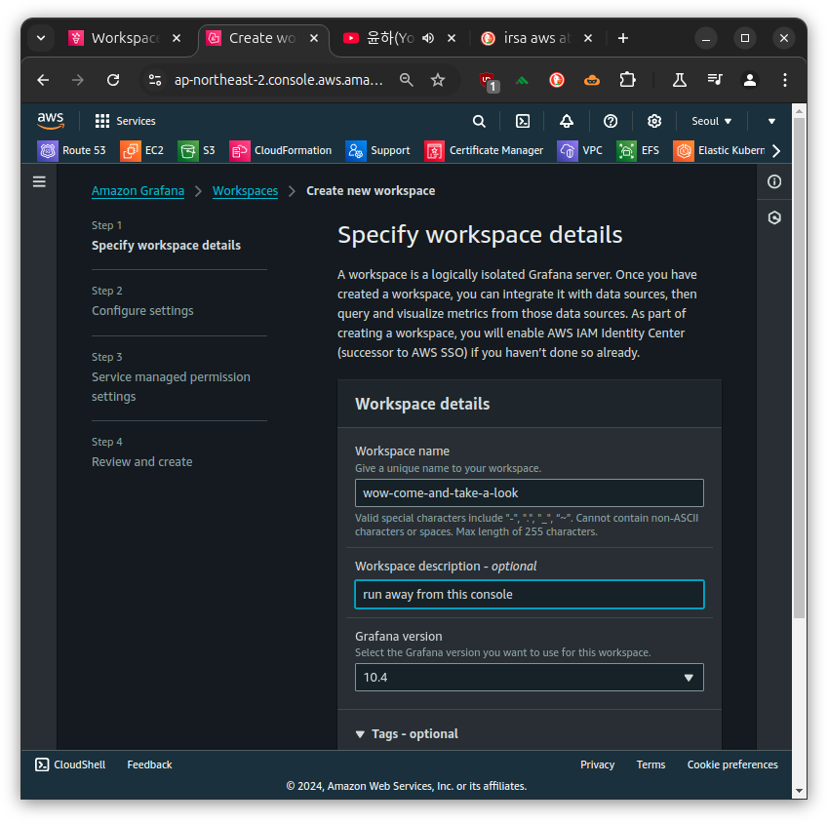The image size is (828, 823).
Task: Open the AWS console search icon
Action: [479, 122]
